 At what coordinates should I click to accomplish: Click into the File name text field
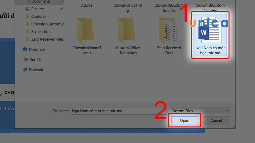click(x=117, y=111)
